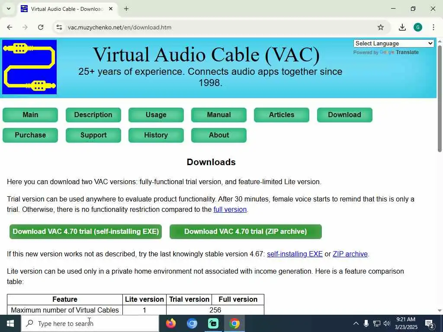Open the Windows Start menu

[x=10, y=323]
